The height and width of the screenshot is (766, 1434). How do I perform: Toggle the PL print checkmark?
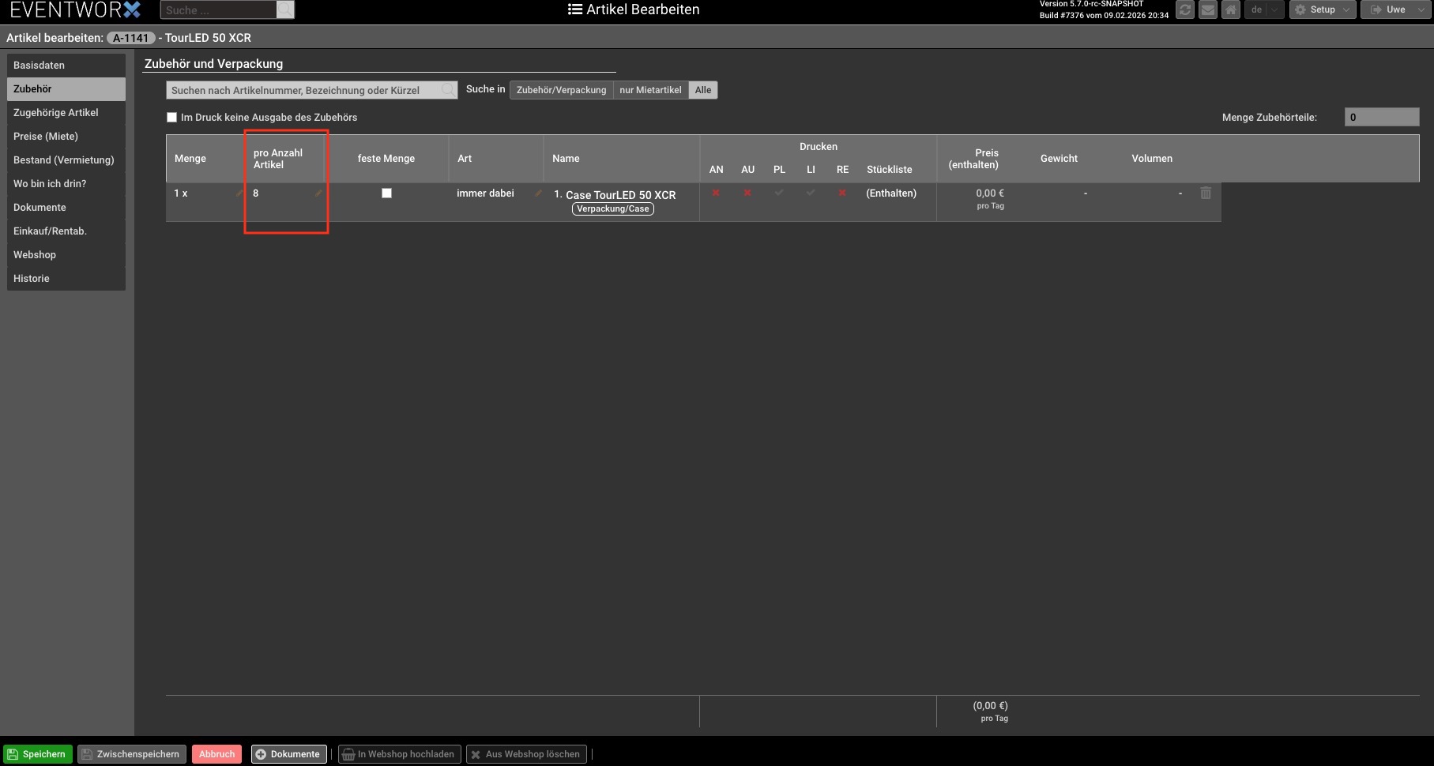point(779,193)
